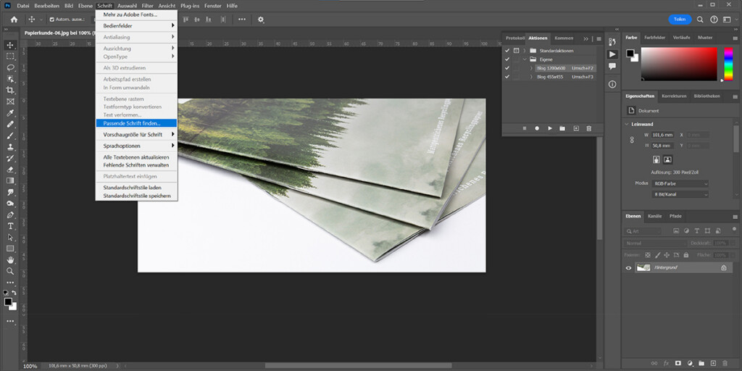742x371 pixels.
Task: Select the Crop tool
Action: point(10,90)
